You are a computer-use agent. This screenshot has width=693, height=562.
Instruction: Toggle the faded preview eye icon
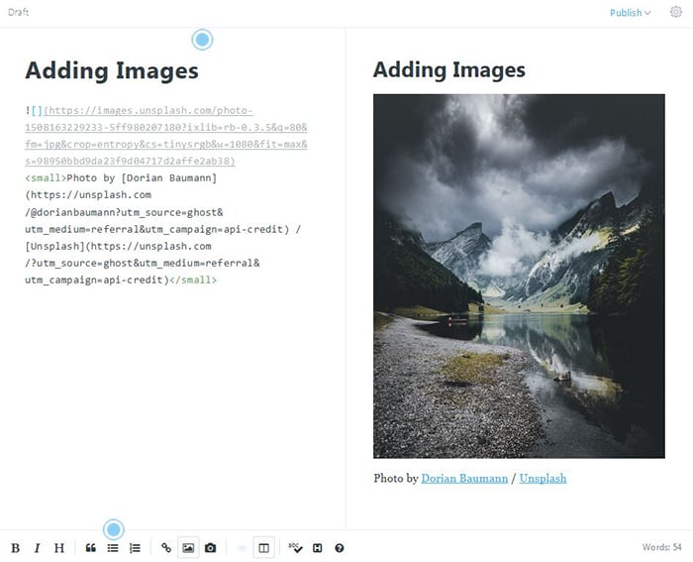[242, 548]
